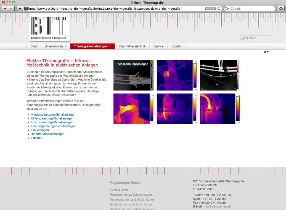The image size is (286, 210).
Task: Open a new tab with the plus icon
Action: click(19, 8)
